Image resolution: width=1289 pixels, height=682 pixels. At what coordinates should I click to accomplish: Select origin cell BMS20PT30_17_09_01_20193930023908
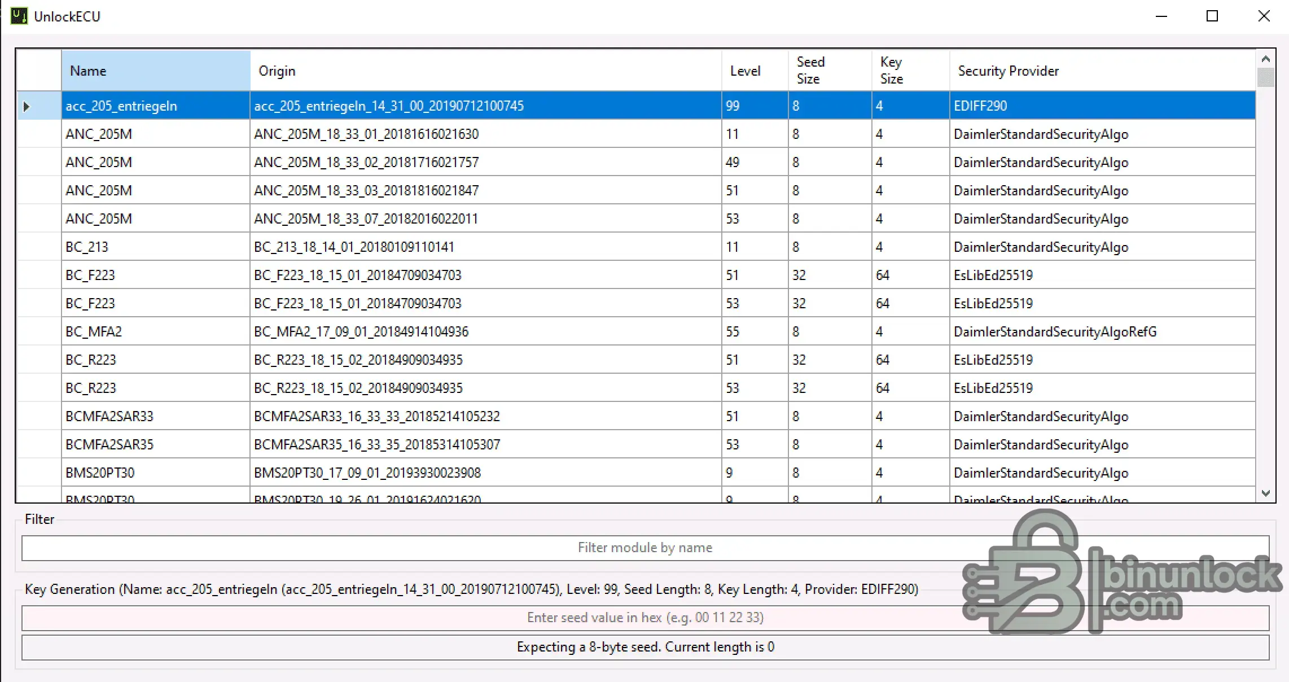pos(486,473)
